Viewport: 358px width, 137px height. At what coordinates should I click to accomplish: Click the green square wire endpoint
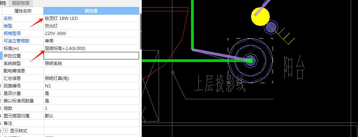[250, 60]
